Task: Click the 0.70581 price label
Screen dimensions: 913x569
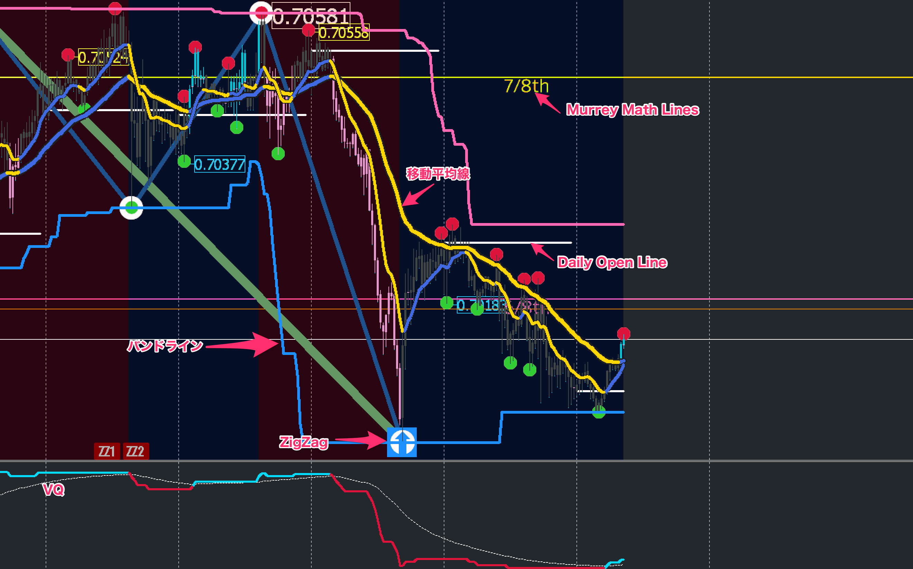Action: [x=311, y=15]
